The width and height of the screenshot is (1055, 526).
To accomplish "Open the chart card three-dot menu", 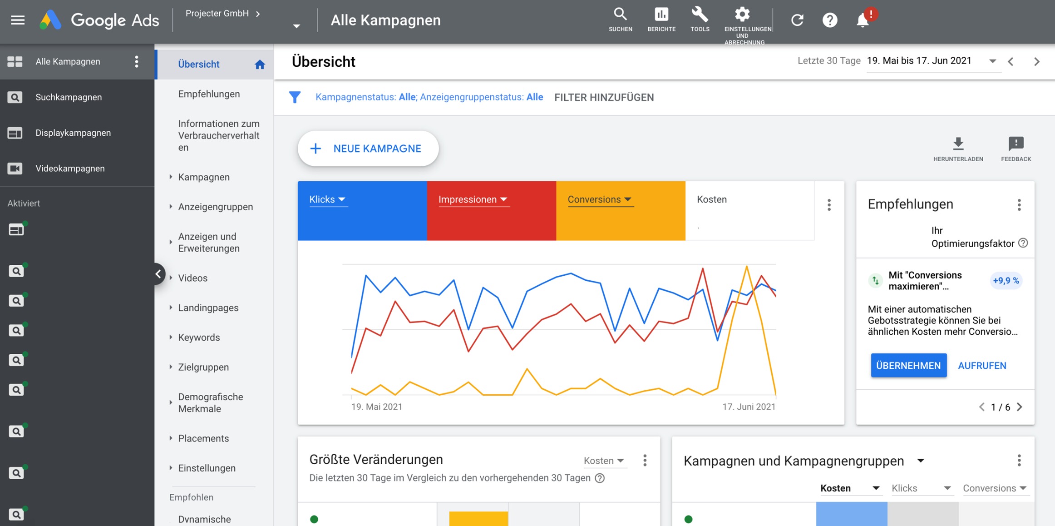I will (x=829, y=205).
